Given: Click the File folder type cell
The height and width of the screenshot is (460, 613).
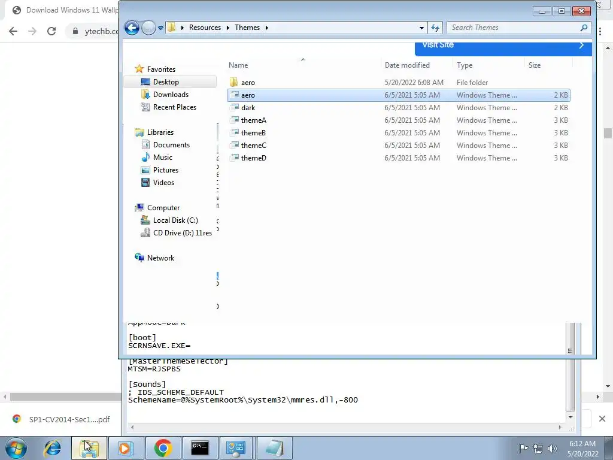Looking at the screenshot, I should tap(472, 83).
